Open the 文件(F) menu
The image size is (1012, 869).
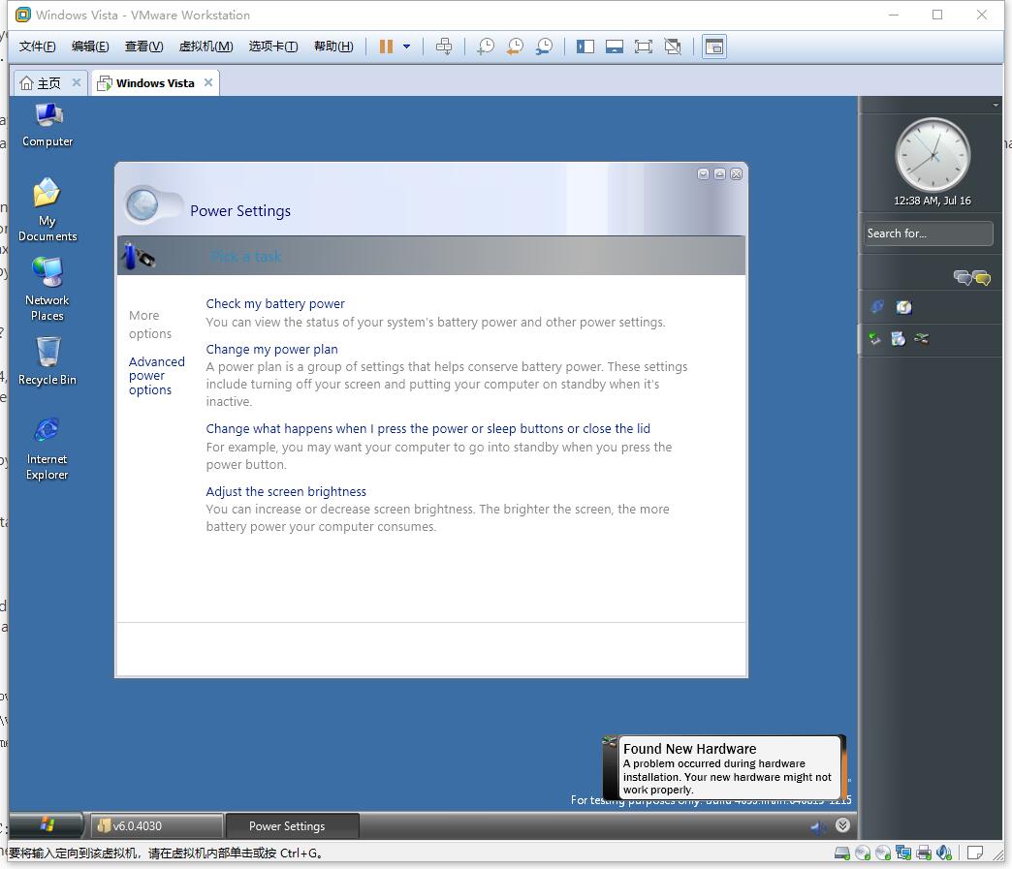pos(38,47)
